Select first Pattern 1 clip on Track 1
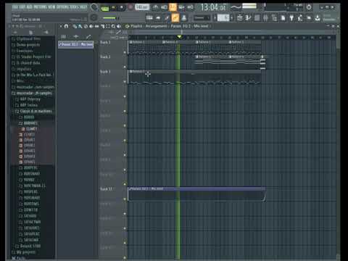 coord(144,48)
